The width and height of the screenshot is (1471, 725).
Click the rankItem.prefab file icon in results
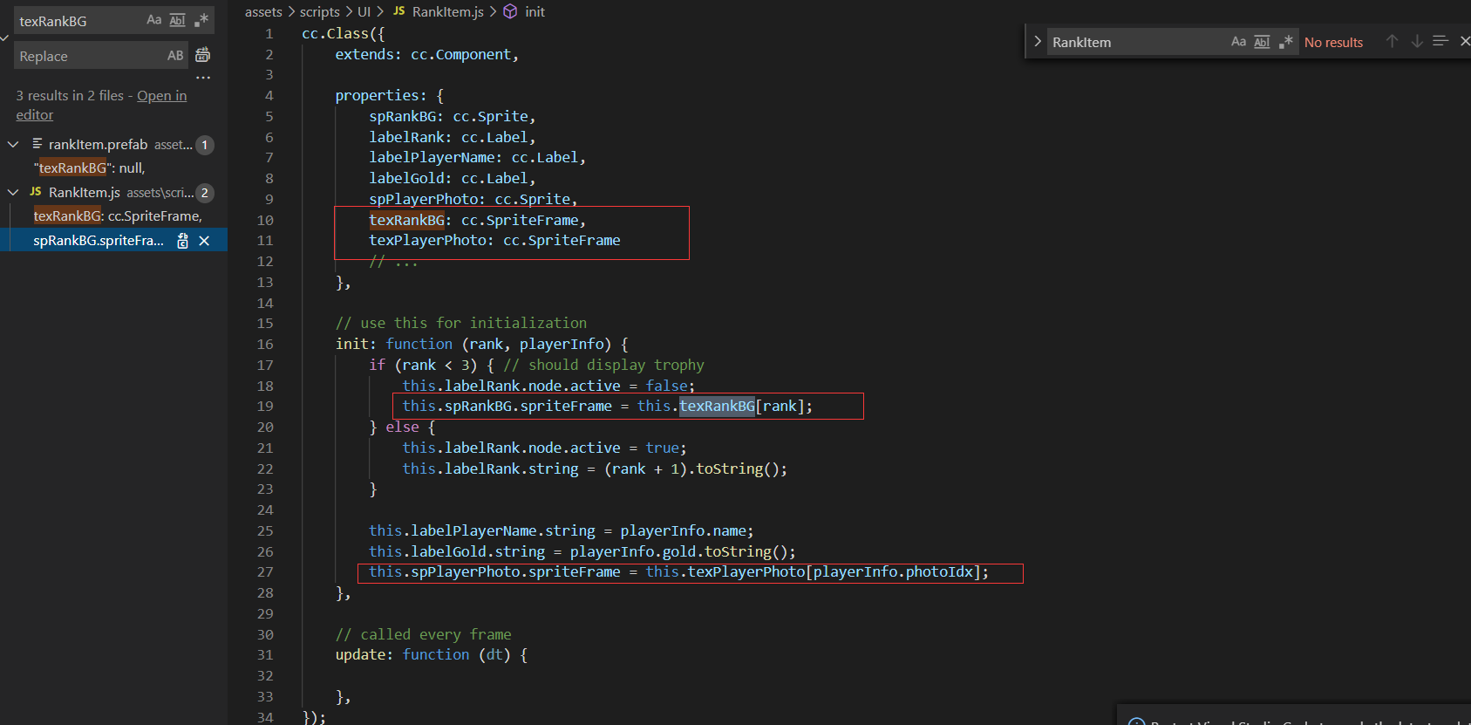(37, 144)
